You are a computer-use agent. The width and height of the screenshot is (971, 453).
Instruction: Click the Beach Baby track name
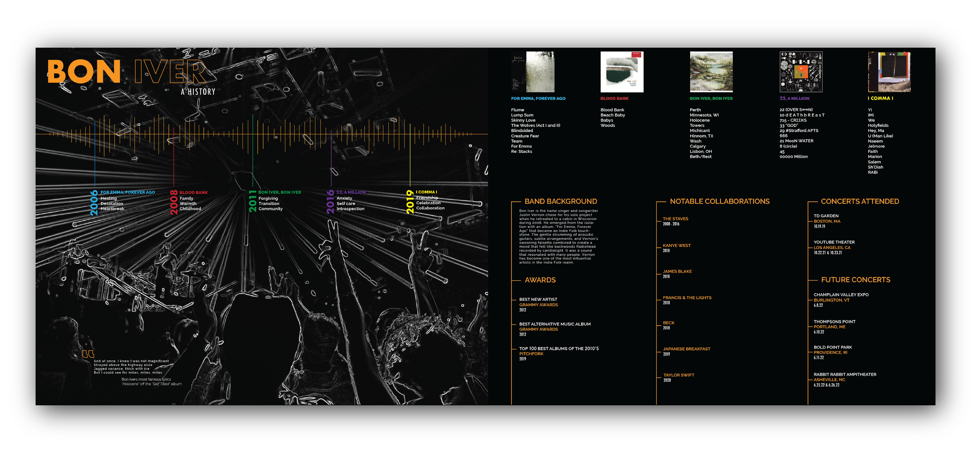(x=613, y=115)
